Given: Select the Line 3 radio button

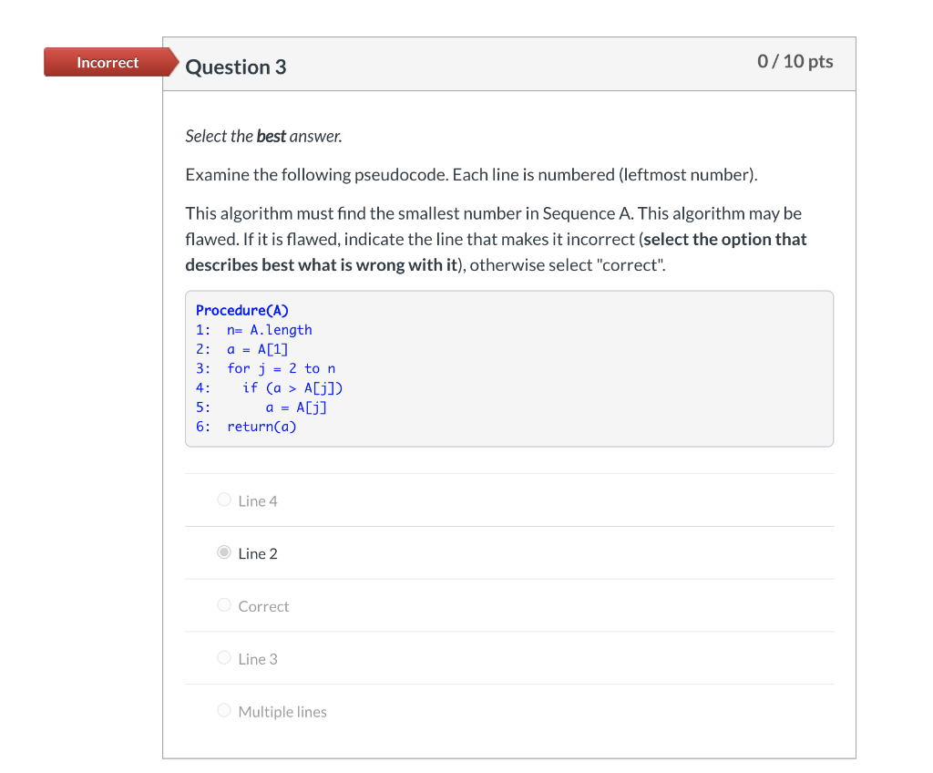Looking at the screenshot, I should coord(224,657).
